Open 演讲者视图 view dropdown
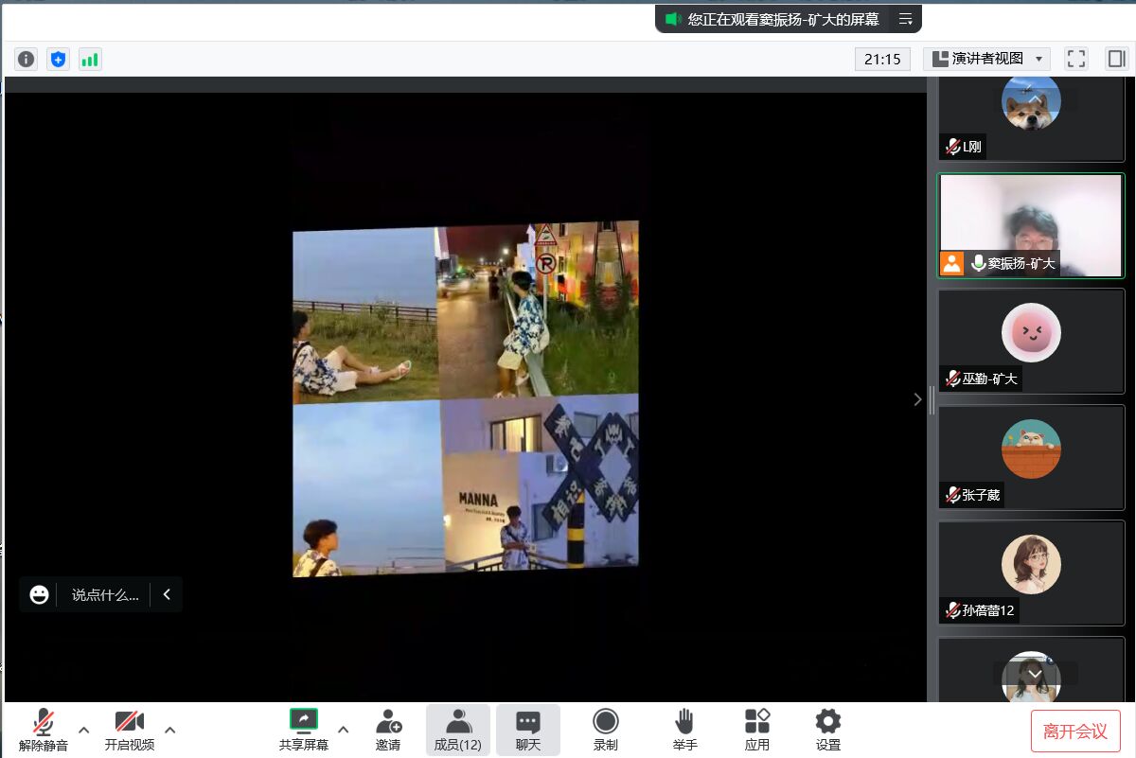The width and height of the screenshot is (1136, 758). pos(986,59)
